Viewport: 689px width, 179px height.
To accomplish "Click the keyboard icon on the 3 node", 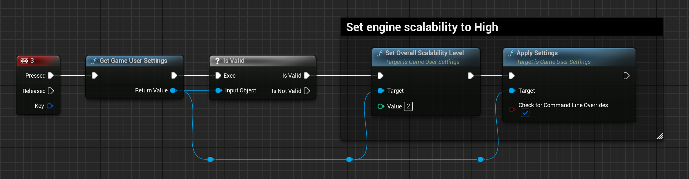I will (x=24, y=61).
